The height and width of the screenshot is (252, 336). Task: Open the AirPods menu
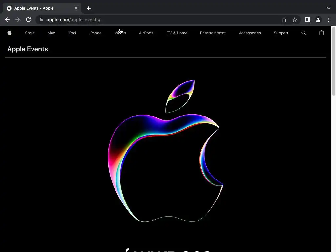click(146, 33)
